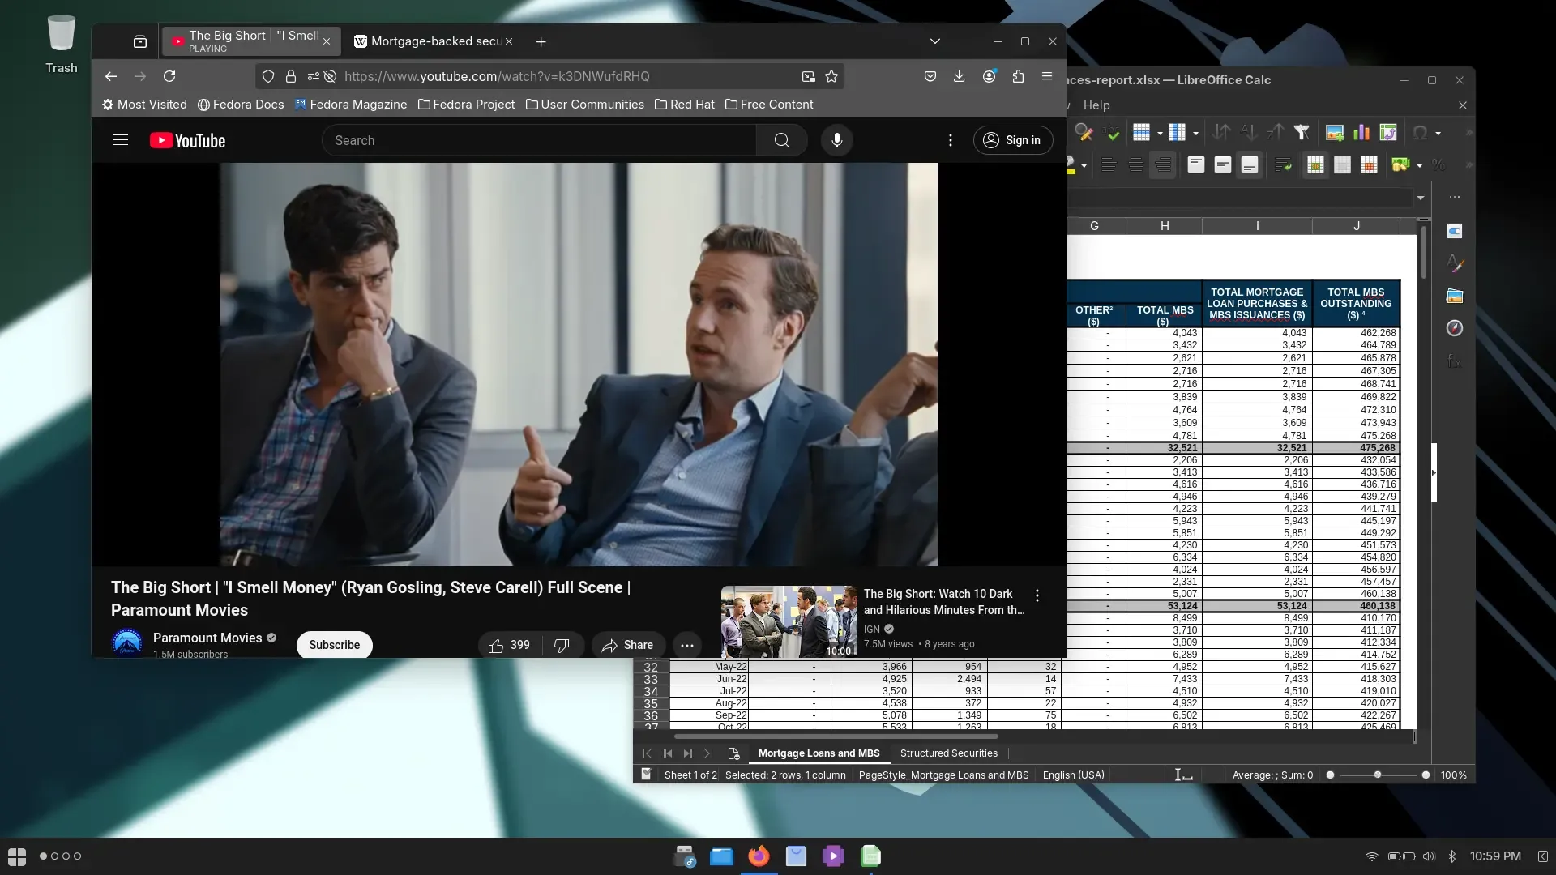
Task: Open Fedora Docs bookmark
Action: coord(241,105)
